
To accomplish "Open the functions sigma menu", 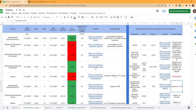I will [126, 17].
